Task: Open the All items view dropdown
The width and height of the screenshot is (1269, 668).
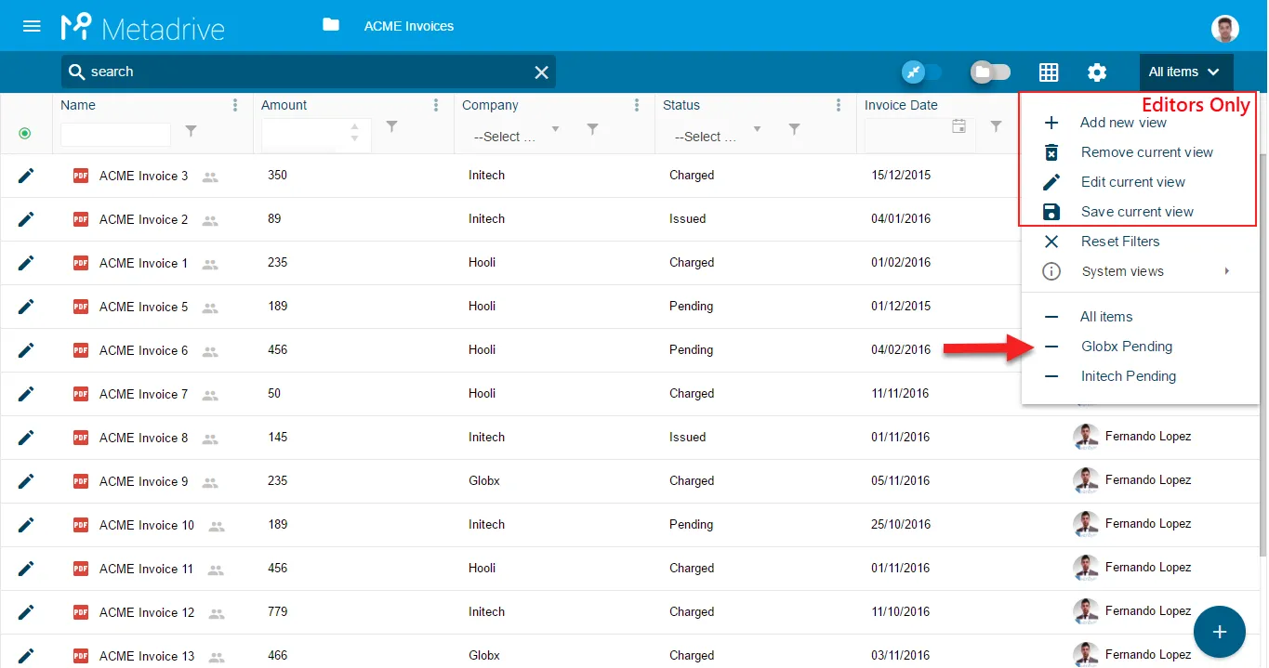Action: click(x=1185, y=72)
